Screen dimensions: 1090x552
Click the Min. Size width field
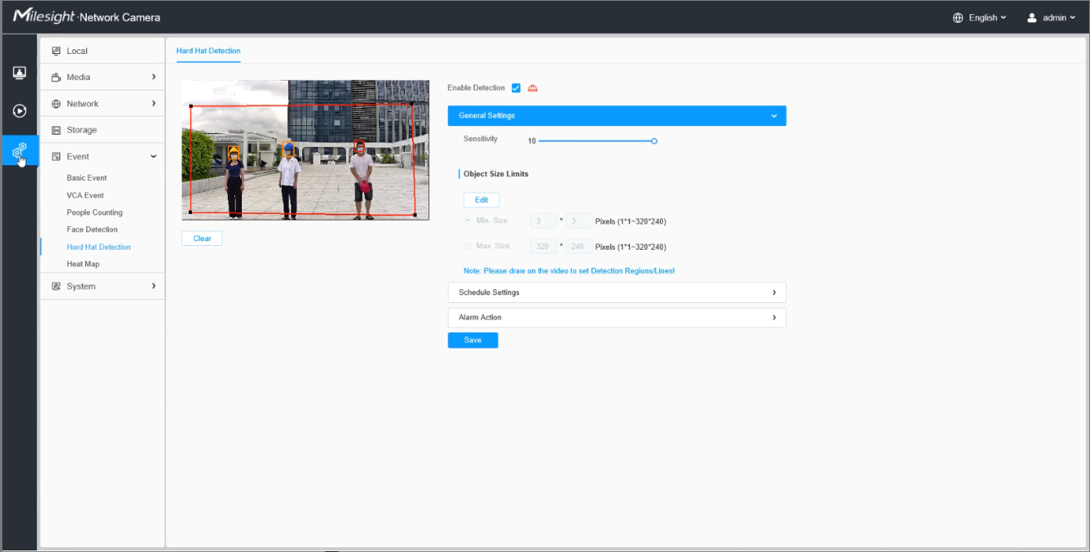[543, 221]
